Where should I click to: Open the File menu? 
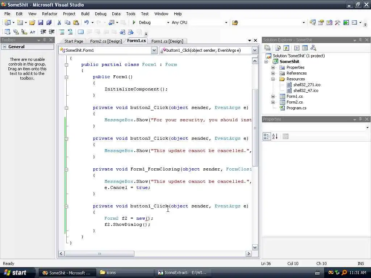pyautogui.click(x=7, y=14)
